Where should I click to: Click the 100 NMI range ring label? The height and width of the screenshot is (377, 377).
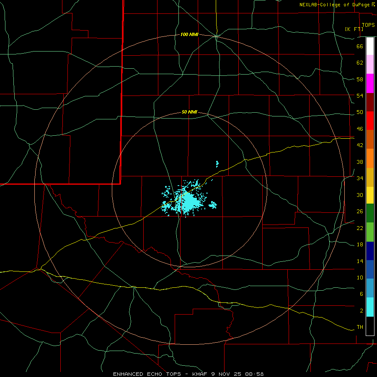pyautogui.click(x=189, y=35)
